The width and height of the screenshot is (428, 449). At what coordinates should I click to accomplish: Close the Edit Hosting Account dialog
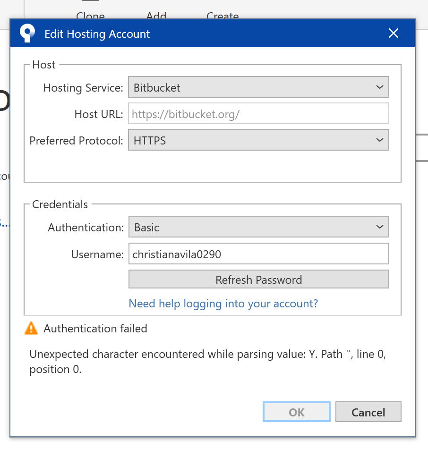coord(394,33)
